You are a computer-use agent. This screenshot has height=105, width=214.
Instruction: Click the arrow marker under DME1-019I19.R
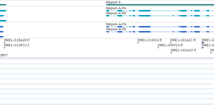click(138, 43)
